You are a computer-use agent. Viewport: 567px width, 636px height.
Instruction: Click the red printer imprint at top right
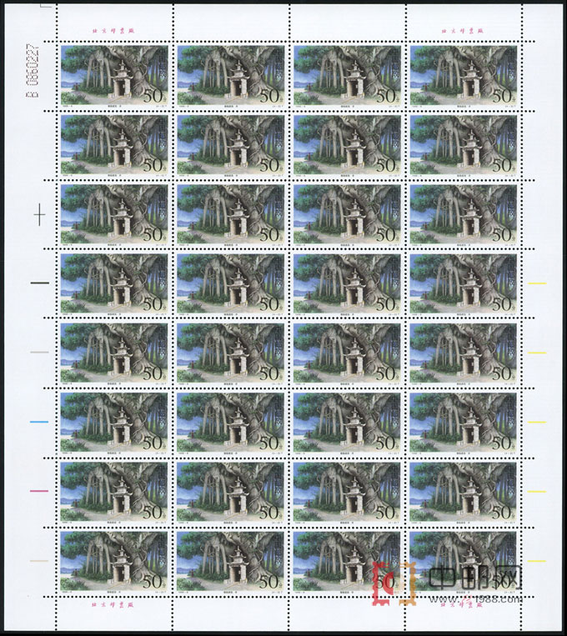click(x=460, y=31)
